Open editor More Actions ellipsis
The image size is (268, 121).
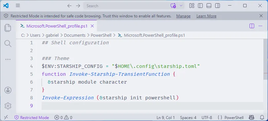click(x=260, y=26)
